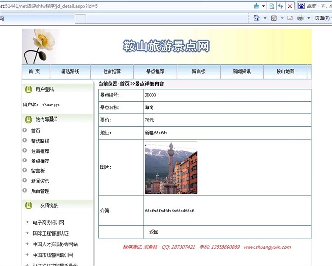332x266 pixels.
Task: Click the sidebar 后台管理 link
Action: coord(40,191)
